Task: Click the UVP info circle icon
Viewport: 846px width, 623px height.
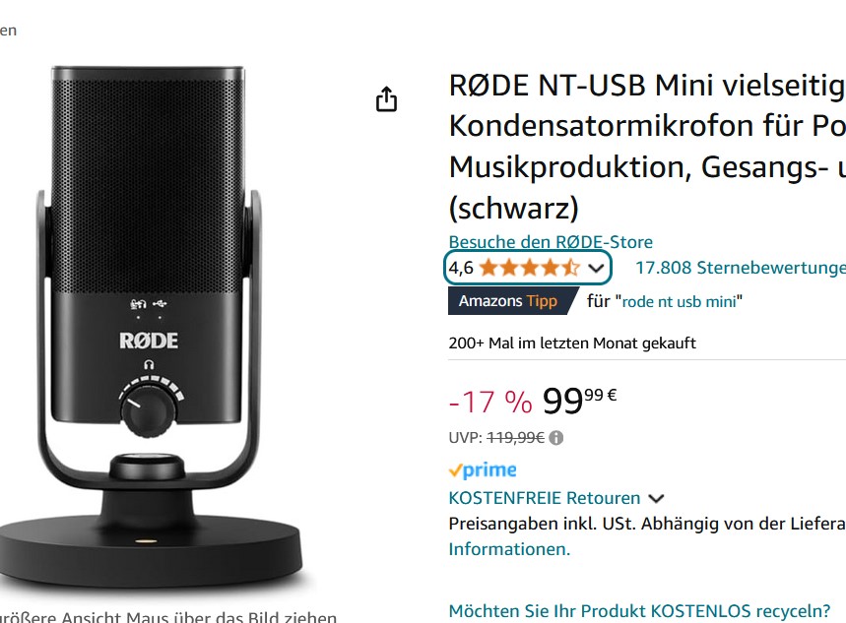Action: click(x=555, y=437)
